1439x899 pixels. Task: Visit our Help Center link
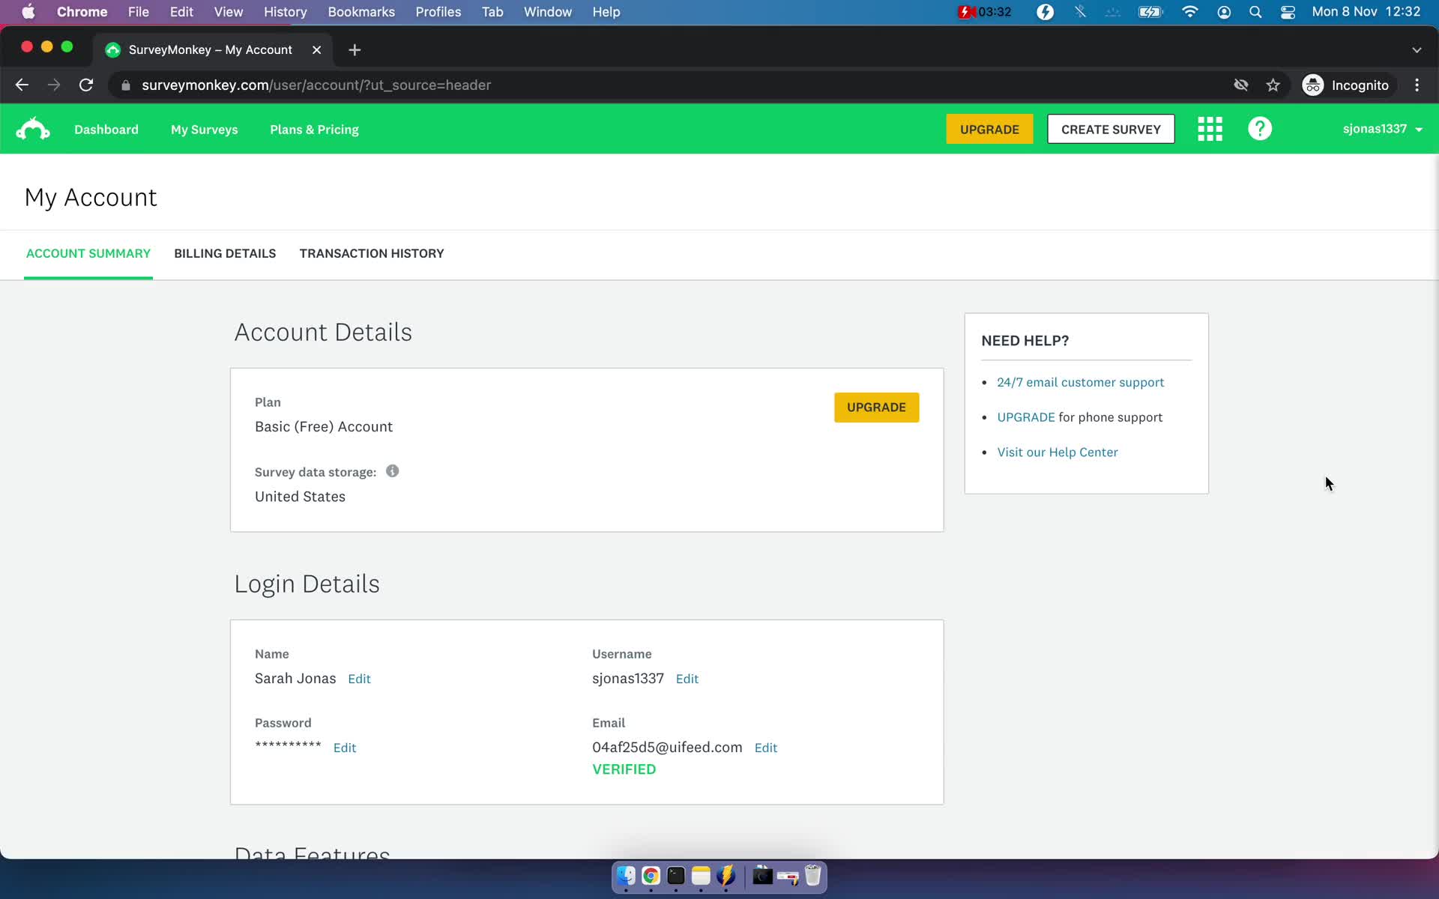1057,452
